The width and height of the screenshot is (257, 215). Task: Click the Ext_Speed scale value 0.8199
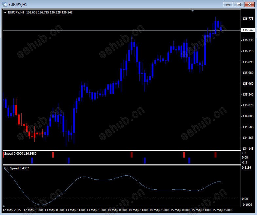click(x=247, y=167)
